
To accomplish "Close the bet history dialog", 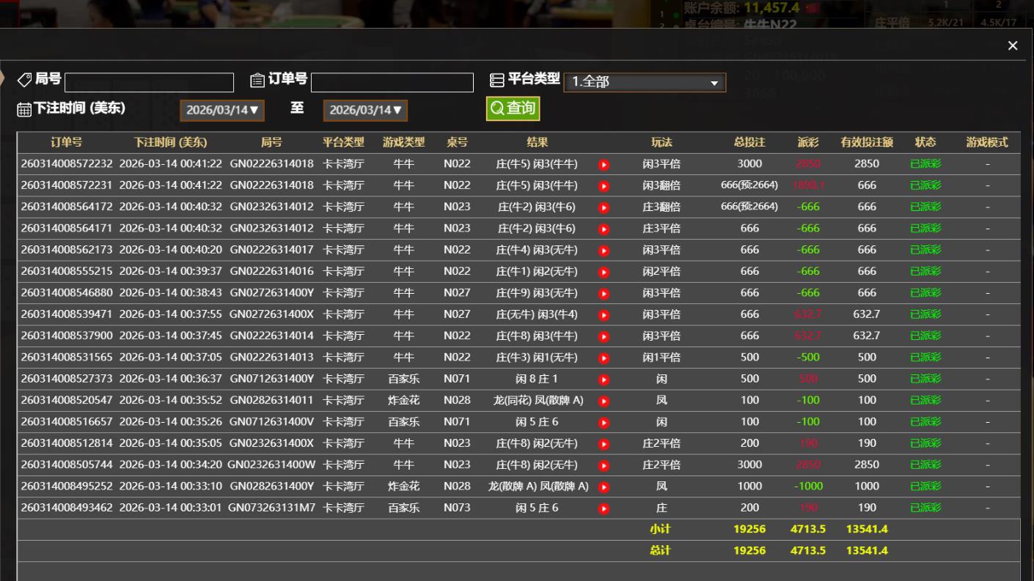I will pyautogui.click(x=1013, y=45).
